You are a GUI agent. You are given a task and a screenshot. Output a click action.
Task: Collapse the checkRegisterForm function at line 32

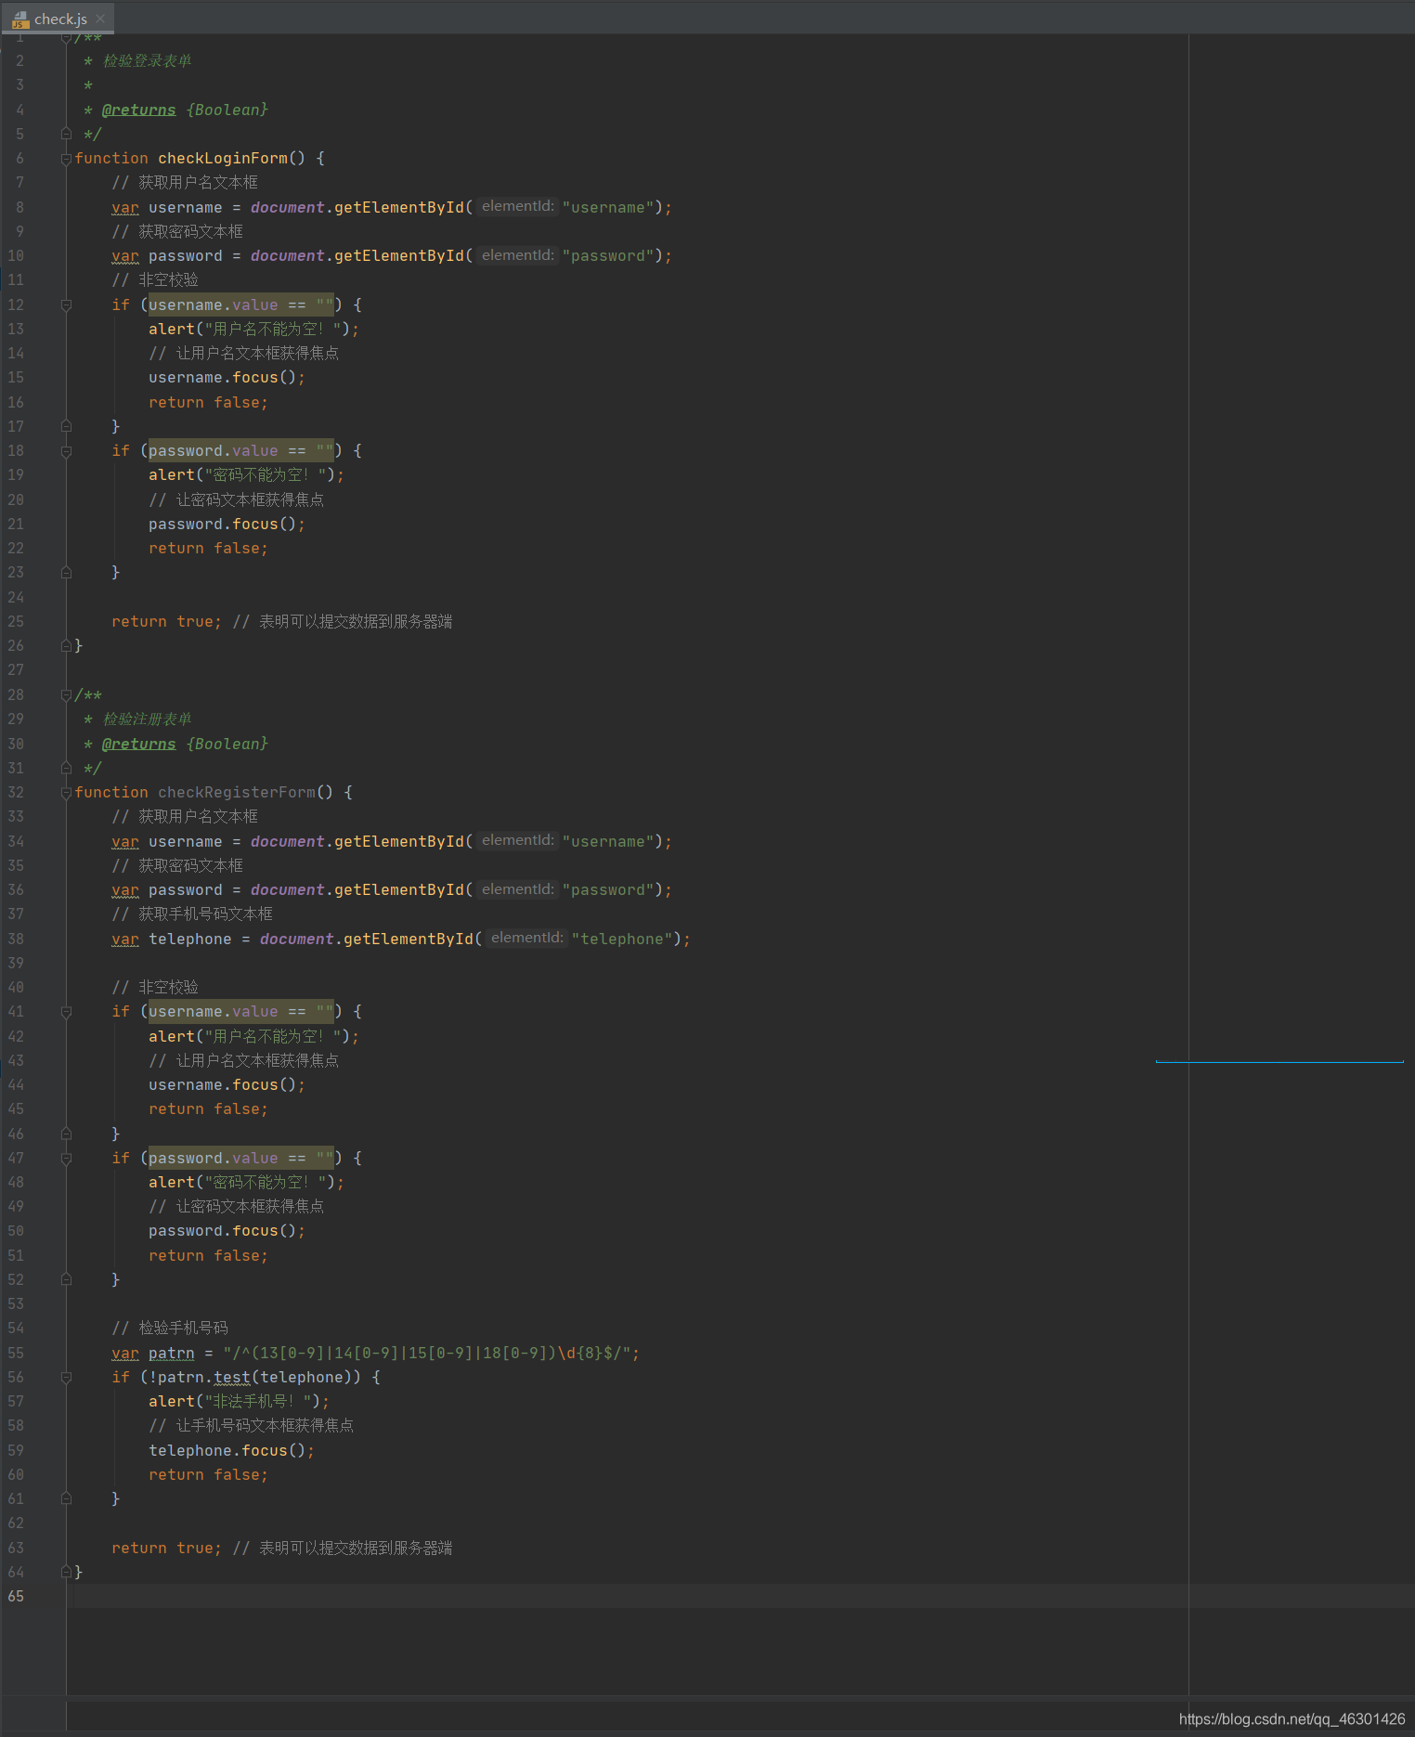[x=66, y=793]
